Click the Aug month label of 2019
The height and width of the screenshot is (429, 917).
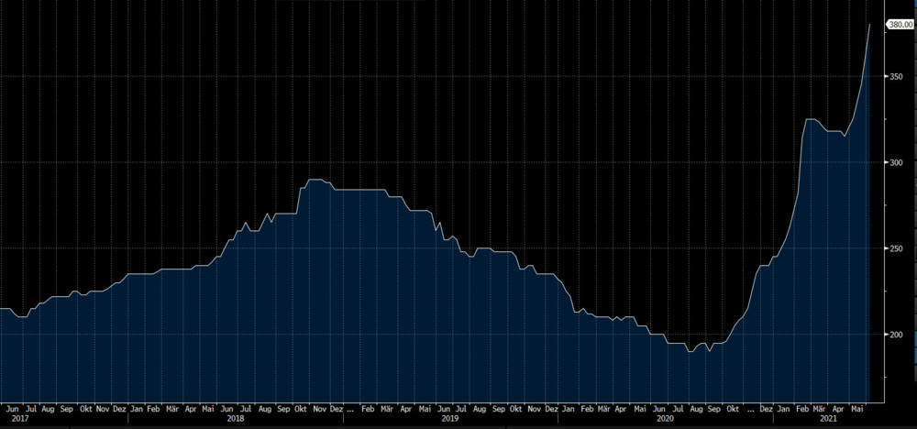479,409
